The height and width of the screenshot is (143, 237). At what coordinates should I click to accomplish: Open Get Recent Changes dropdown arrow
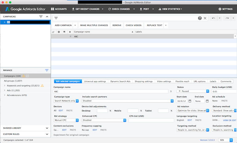pos(102,9)
